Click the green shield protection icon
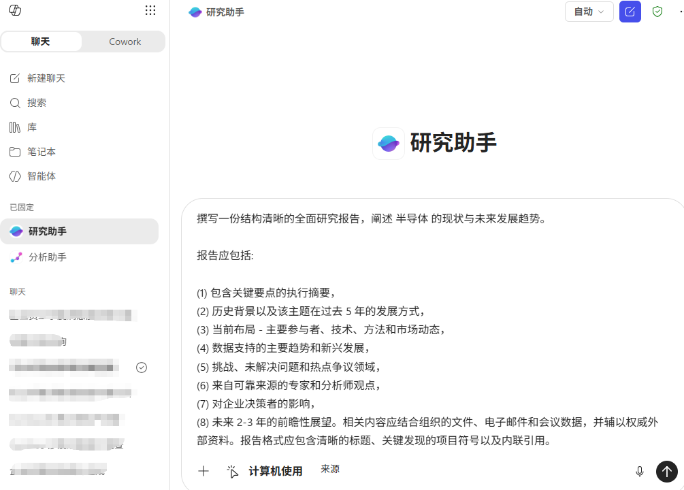 point(657,12)
